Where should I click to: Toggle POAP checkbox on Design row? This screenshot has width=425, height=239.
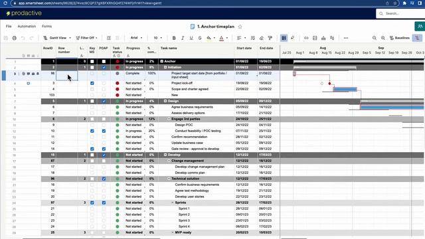[x=104, y=101]
